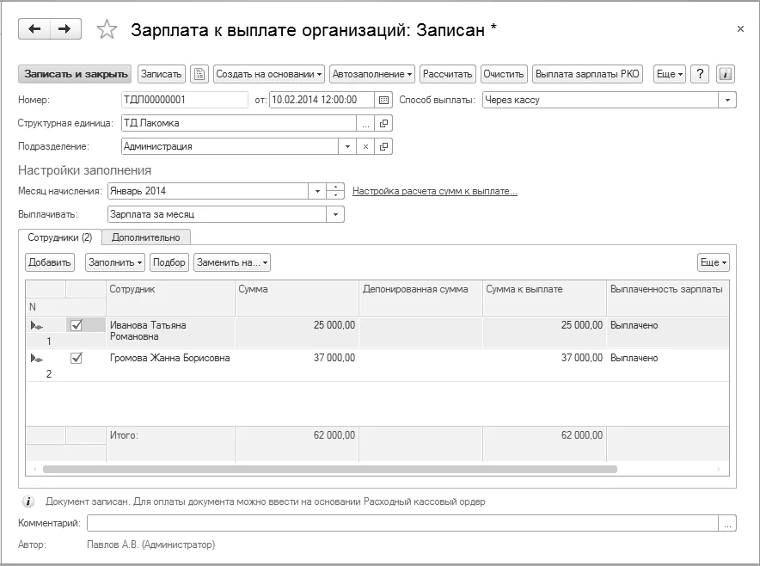Click the Сумма cell 37 000,00
This screenshot has width=760, height=566.
297,365
